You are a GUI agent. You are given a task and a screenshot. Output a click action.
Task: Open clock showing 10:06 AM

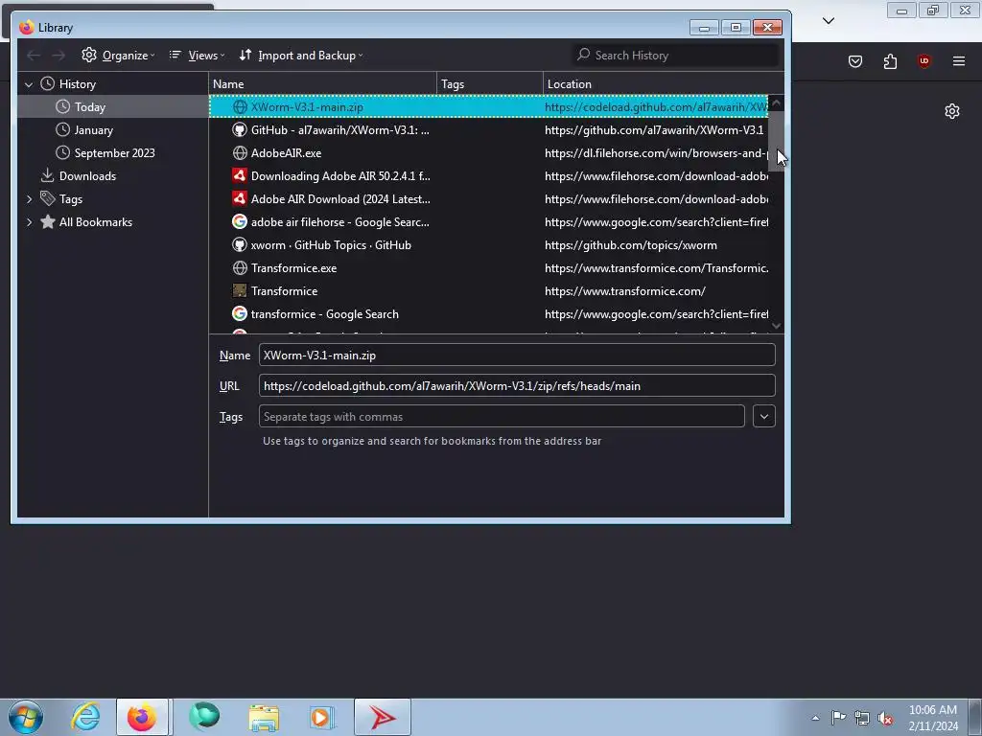[932, 718]
